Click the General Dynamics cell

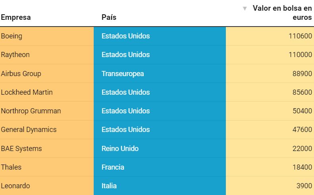coord(47,130)
